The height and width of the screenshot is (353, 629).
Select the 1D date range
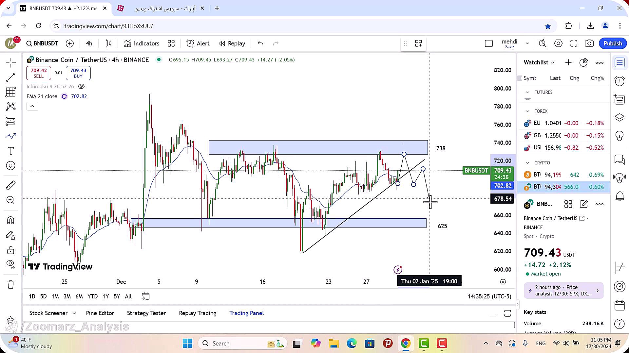tap(32, 296)
